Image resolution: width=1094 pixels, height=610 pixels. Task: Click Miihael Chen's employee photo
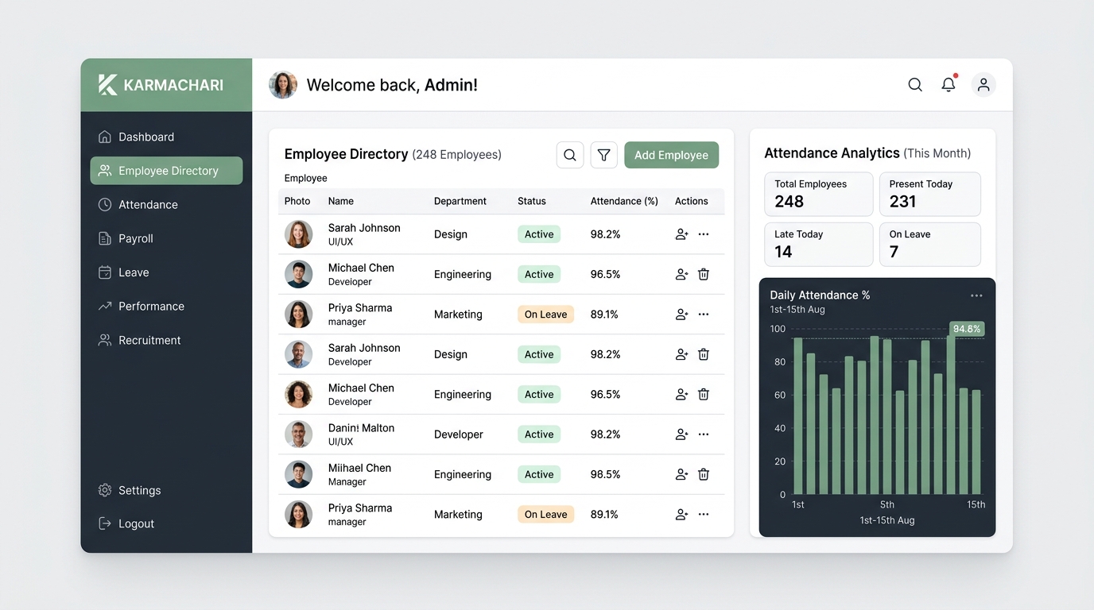tap(299, 474)
